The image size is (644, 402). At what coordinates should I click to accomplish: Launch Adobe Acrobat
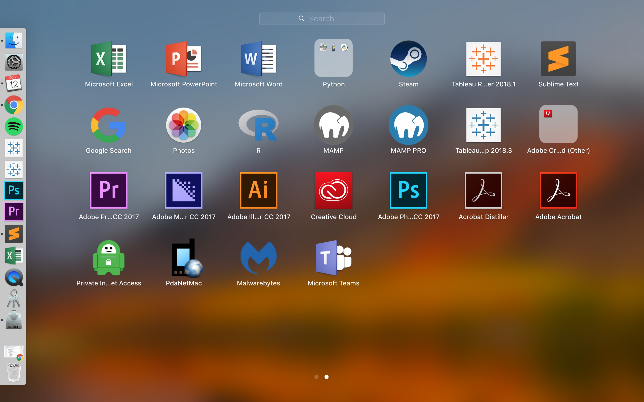(558, 190)
